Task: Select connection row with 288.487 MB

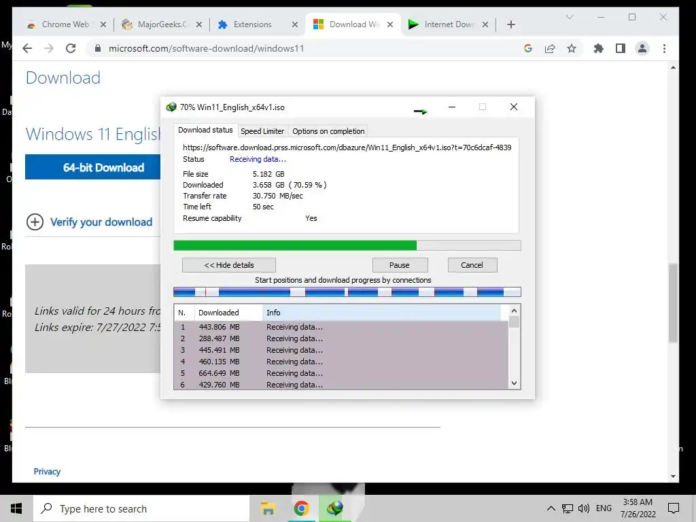Action: (x=341, y=338)
